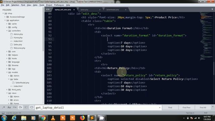Collapse the models folder
Image resolution: width=215 pixels, height=121 pixels.
click(7, 72)
